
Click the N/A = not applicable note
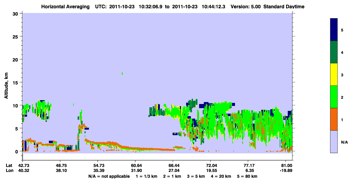tap(109, 176)
